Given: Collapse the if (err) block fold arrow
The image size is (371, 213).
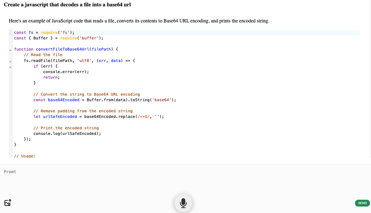Looking at the screenshot, I should pos(10,67).
